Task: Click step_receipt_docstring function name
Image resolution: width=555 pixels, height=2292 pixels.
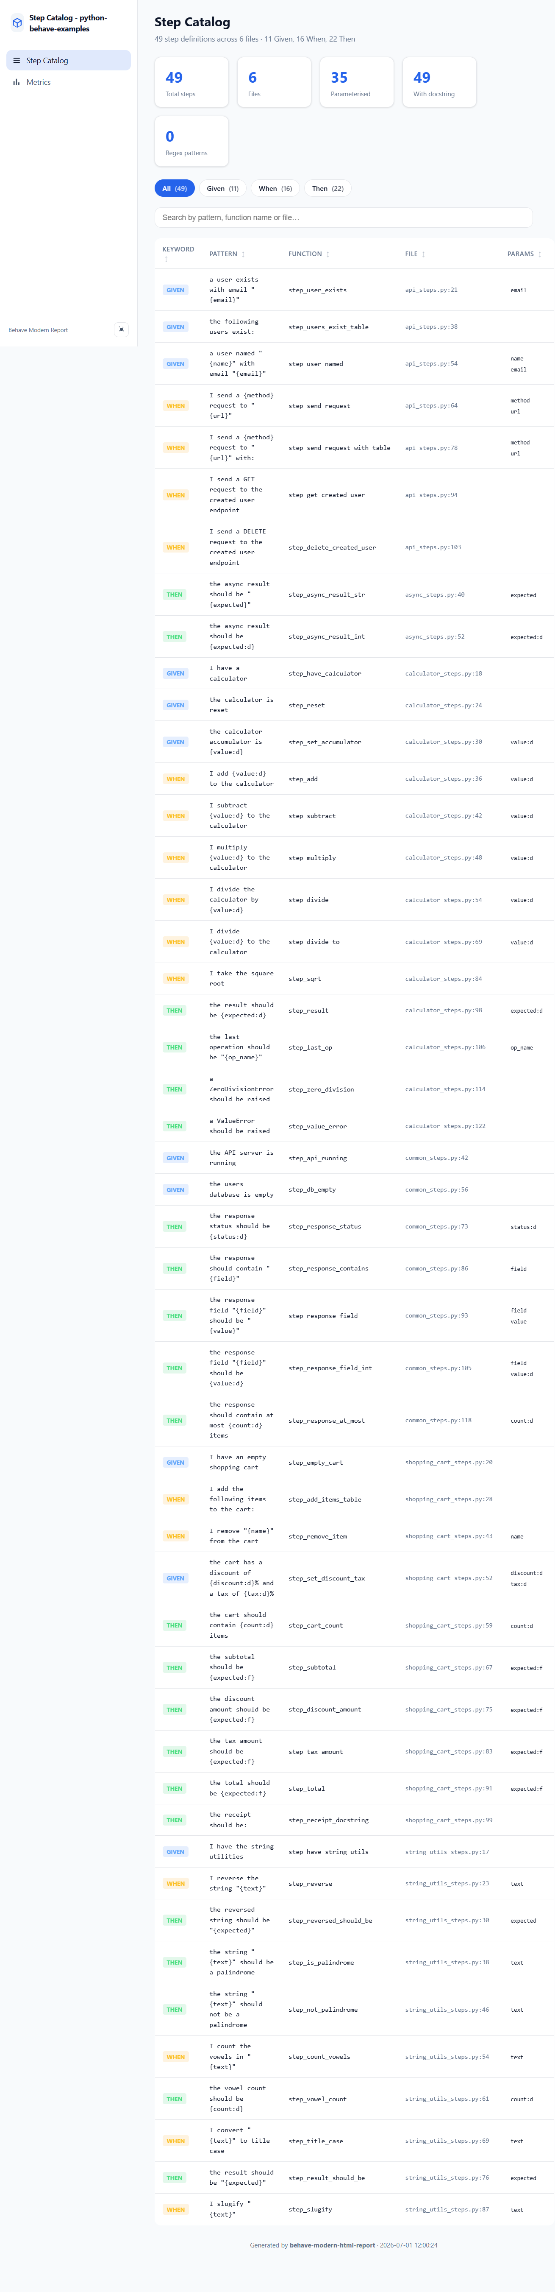Action: click(x=328, y=1820)
